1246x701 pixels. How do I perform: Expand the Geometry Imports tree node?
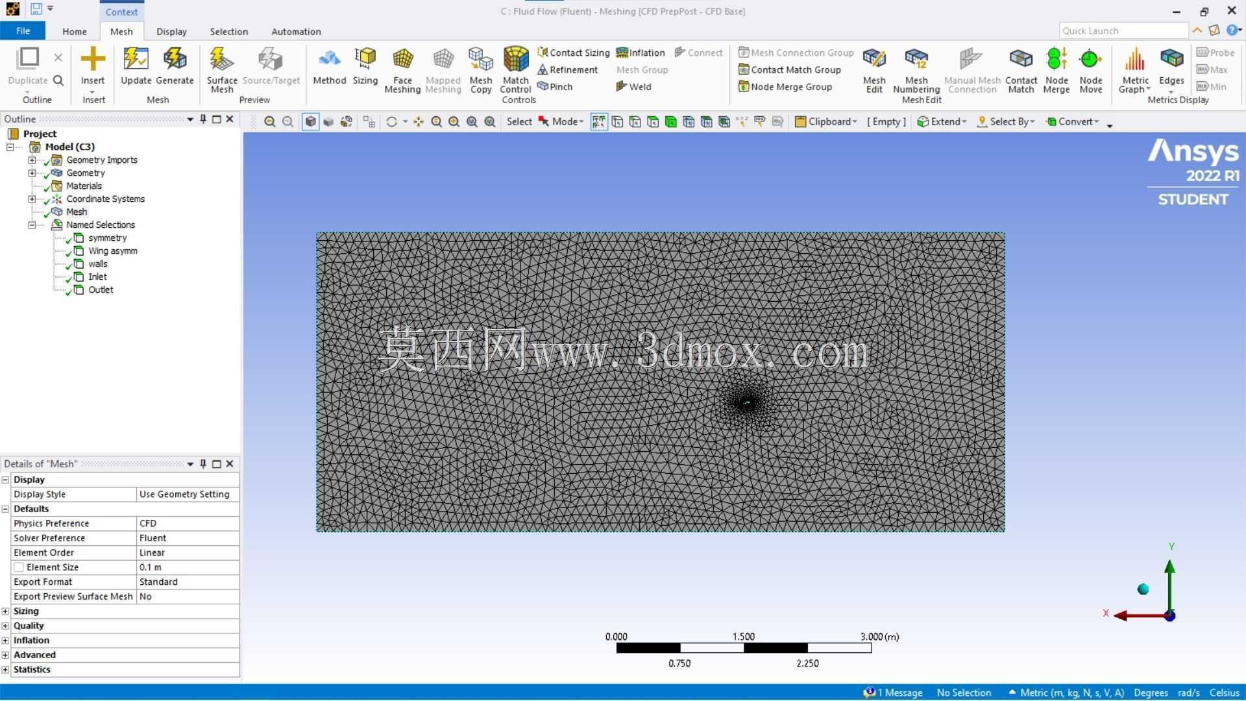[32, 160]
